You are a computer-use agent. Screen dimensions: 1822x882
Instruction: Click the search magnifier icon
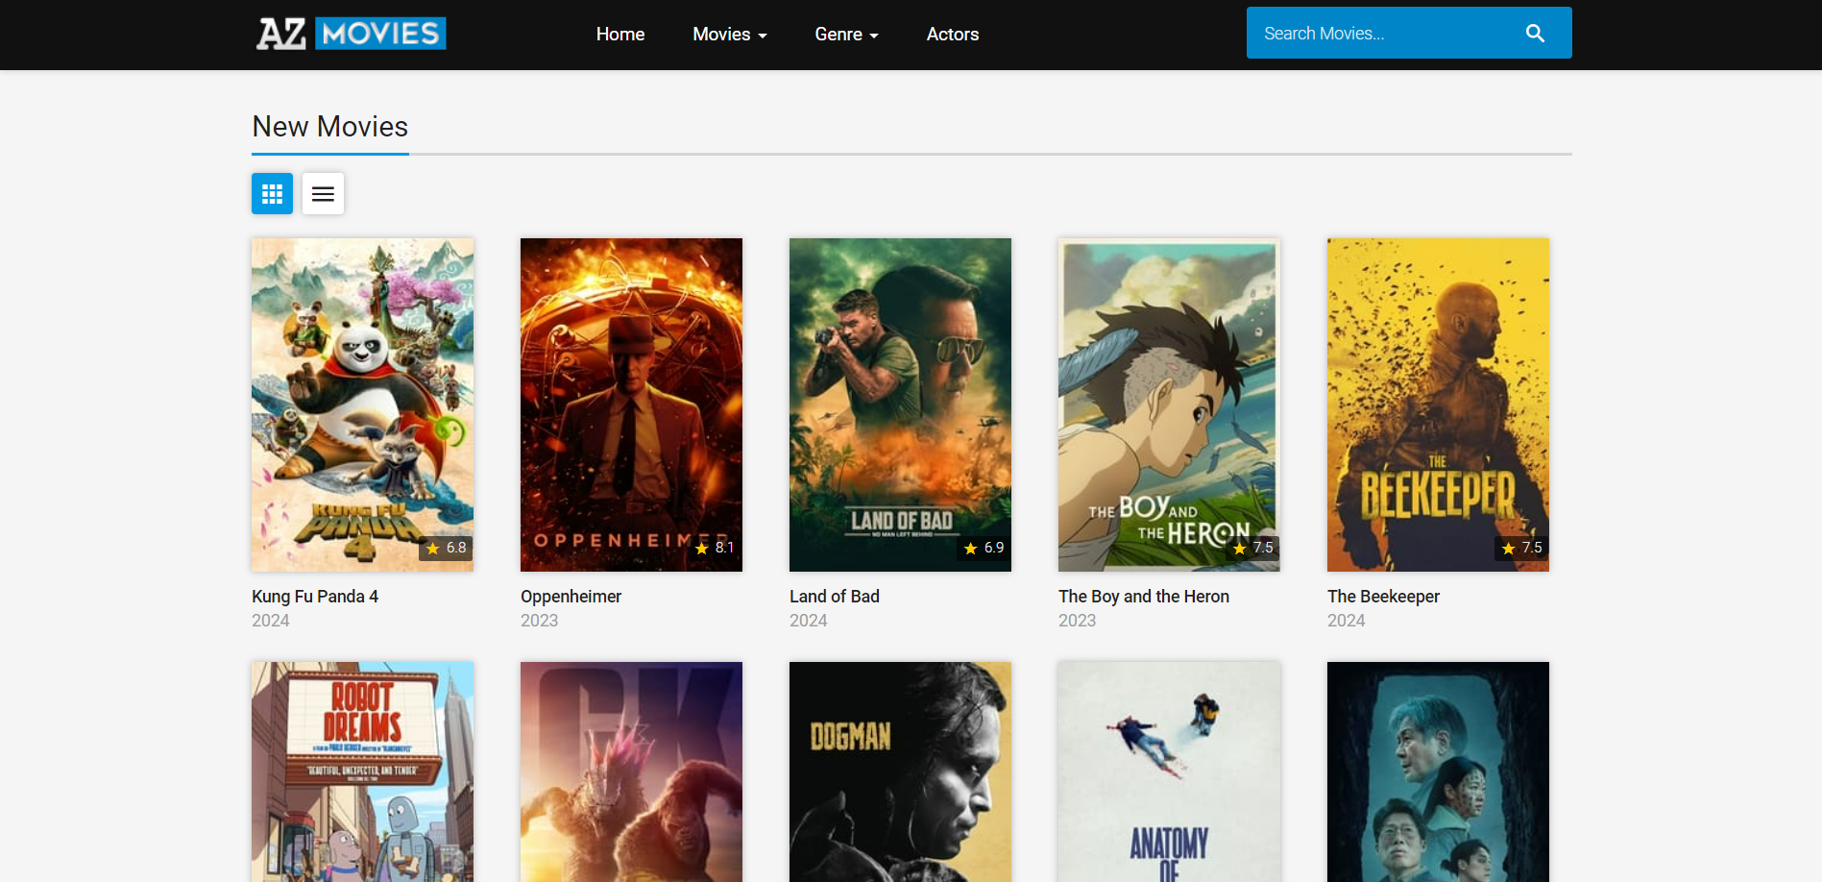1534,32
